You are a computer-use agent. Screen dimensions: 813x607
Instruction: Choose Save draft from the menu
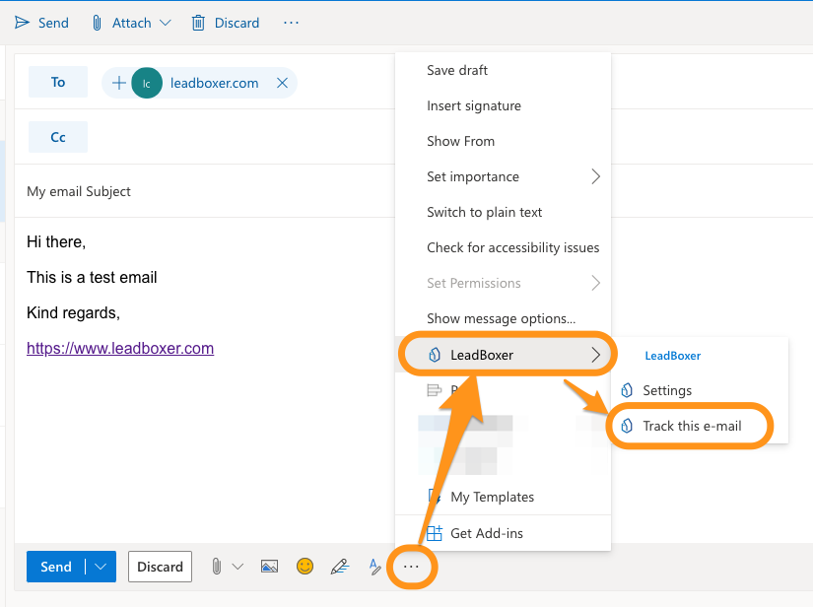pyautogui.click(x=457, y=71)
